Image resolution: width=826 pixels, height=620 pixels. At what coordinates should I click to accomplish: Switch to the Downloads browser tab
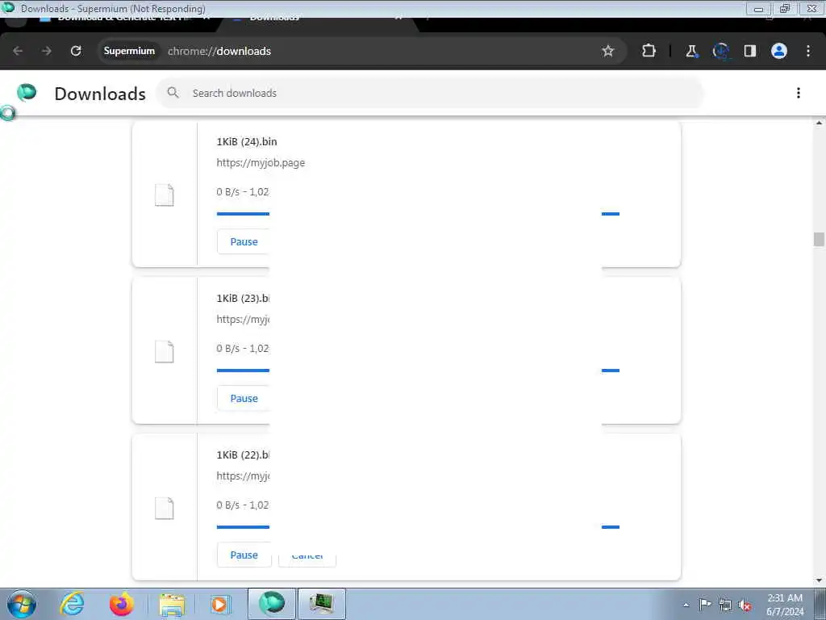tap(316, 19)
